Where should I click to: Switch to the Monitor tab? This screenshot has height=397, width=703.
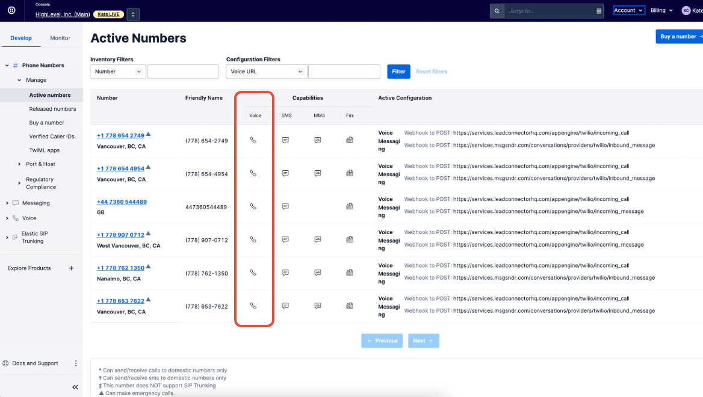pos(60,37)
